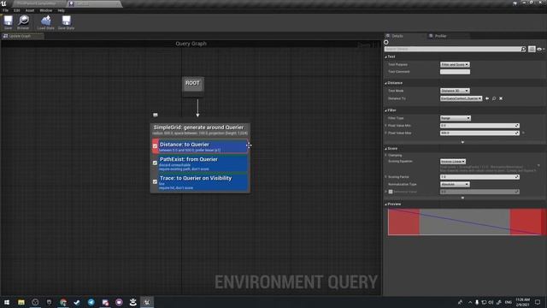This screenshot has width=547, height=308.
Task: Click the Browse magnifier icon
Action: (23, 22)
